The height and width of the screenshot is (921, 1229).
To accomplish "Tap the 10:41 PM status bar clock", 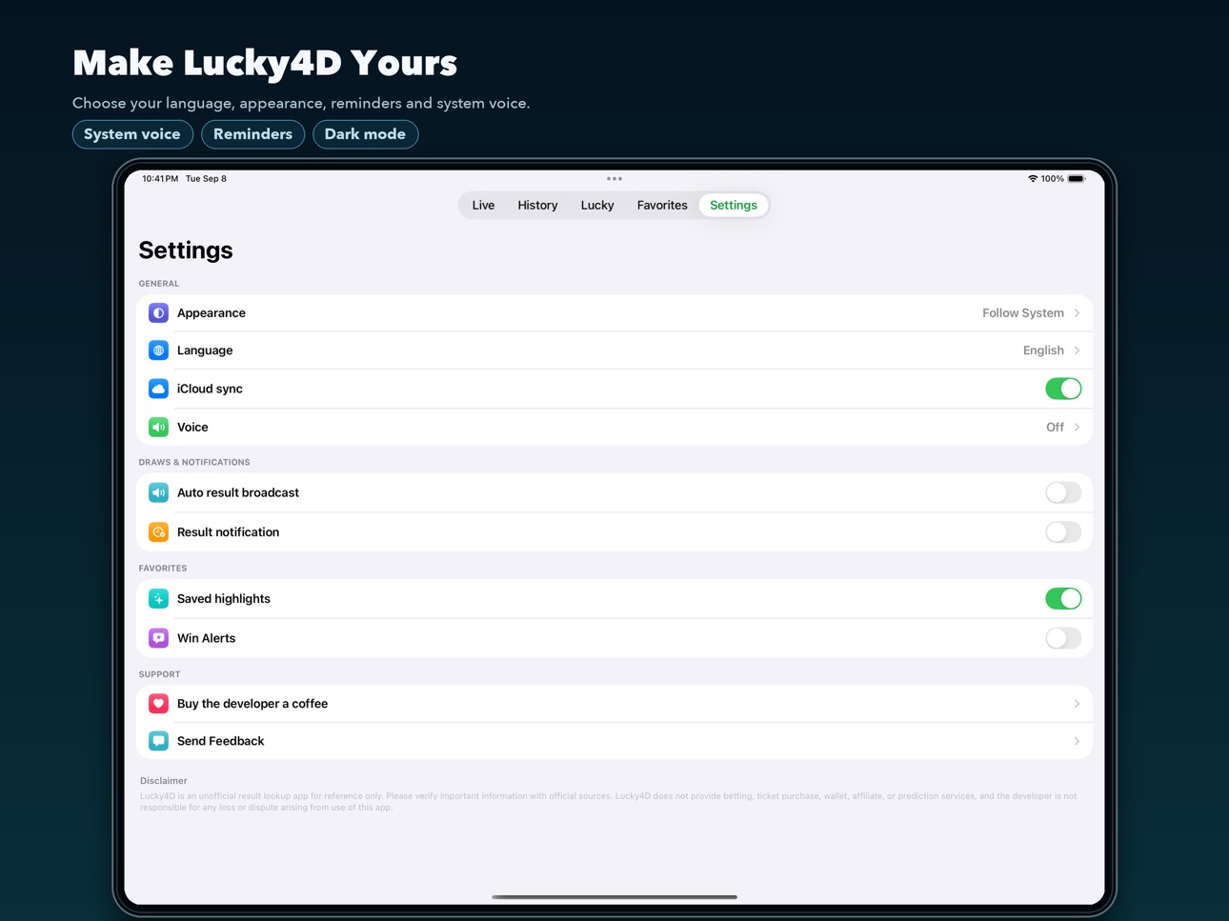I will (160, 179).
